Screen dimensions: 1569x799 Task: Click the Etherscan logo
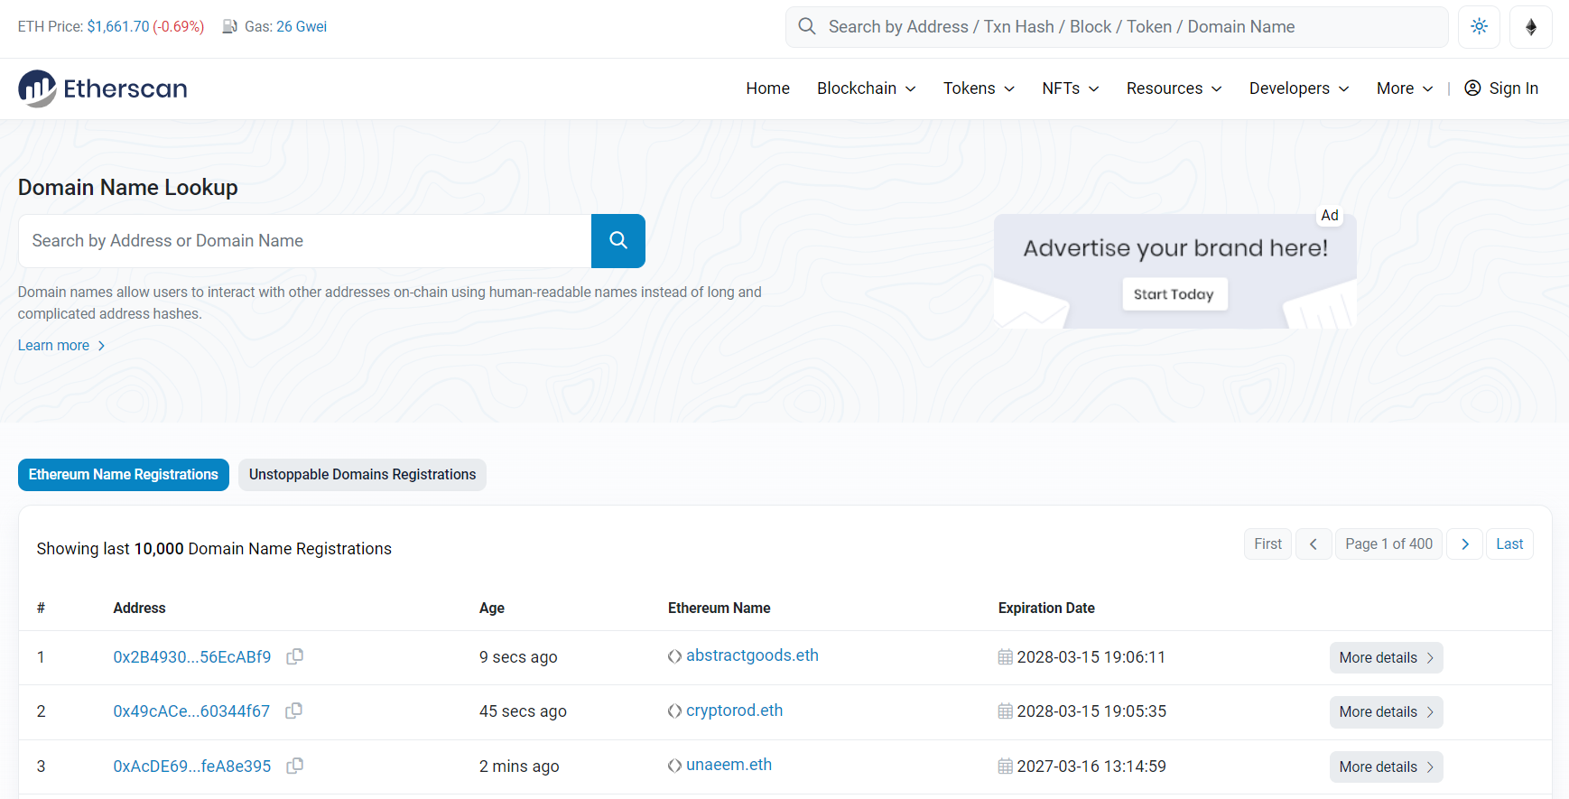103,88
